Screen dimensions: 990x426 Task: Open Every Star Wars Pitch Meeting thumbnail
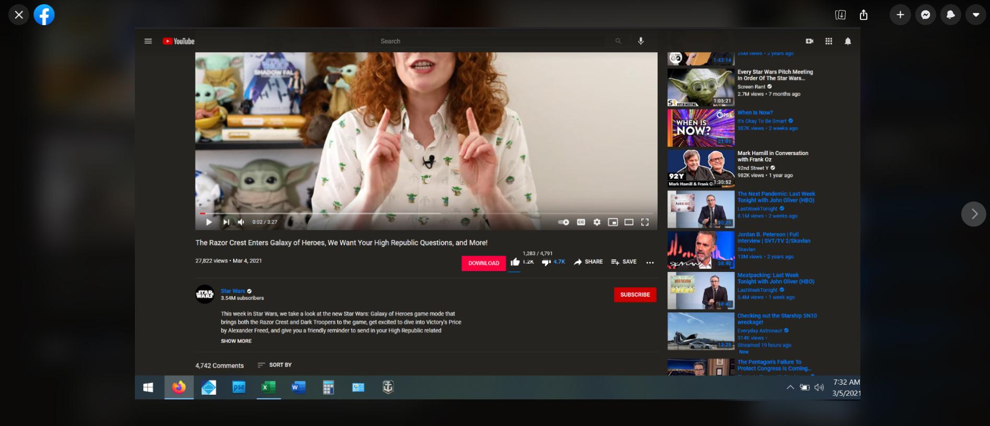point(700,87)
